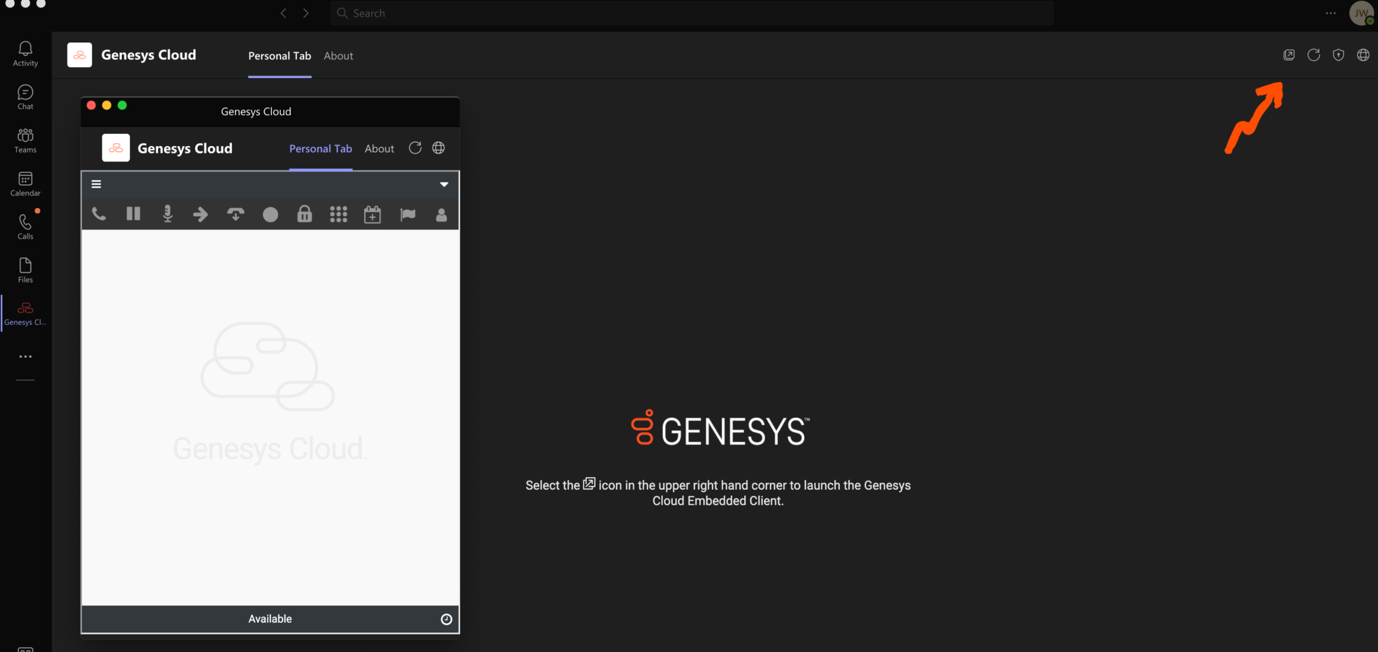Expand the dropdown arrow in client header
The width and height of the screenshot is (1378, 652).
point(444,184)
